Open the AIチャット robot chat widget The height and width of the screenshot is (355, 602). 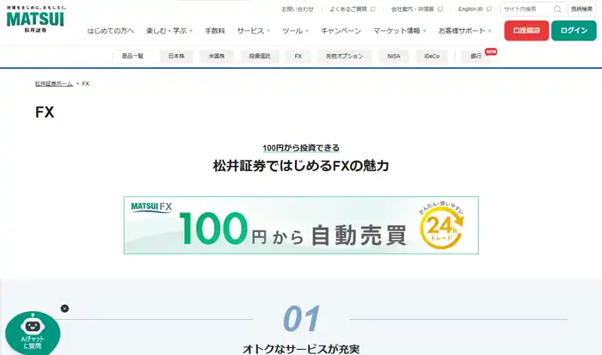[x=33, y=333]
